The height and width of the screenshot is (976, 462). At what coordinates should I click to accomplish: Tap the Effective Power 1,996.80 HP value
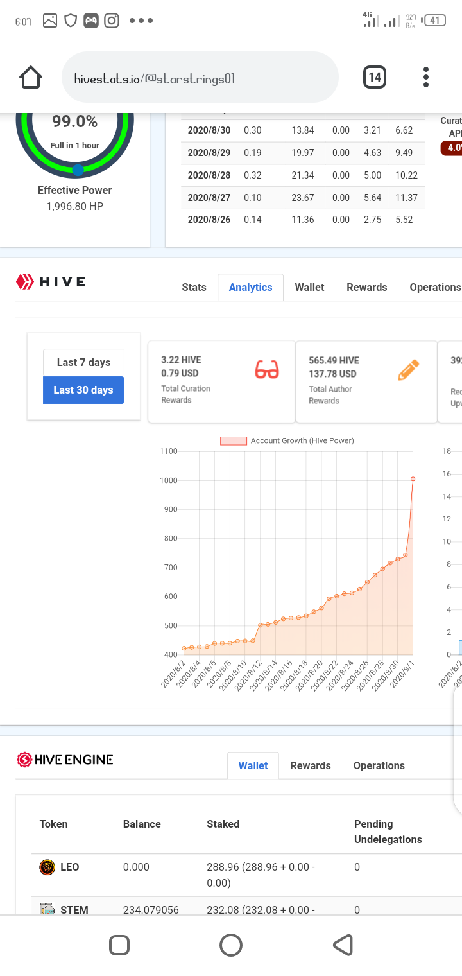tap(74, 206)
